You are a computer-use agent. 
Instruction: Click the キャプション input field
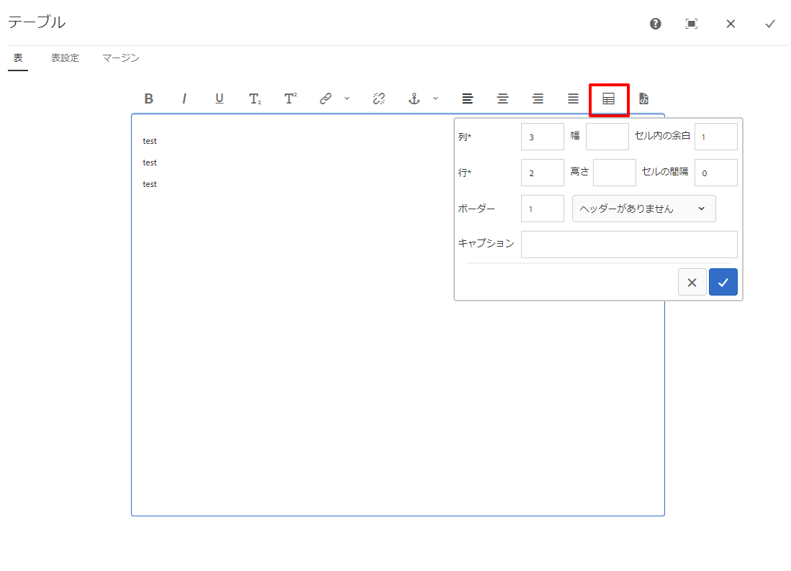(x=628, y=244)
